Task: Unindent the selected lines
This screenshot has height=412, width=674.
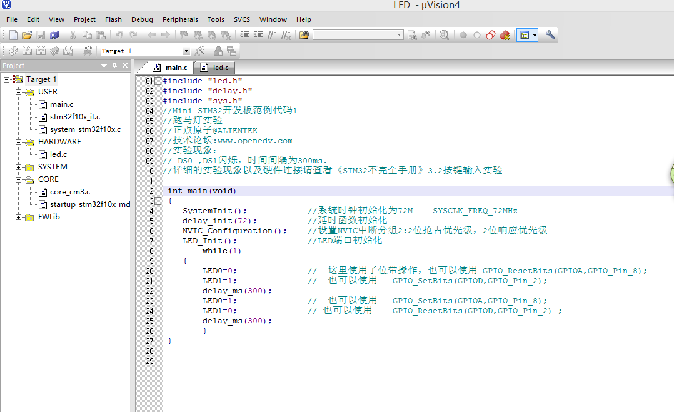Action: 258,35
